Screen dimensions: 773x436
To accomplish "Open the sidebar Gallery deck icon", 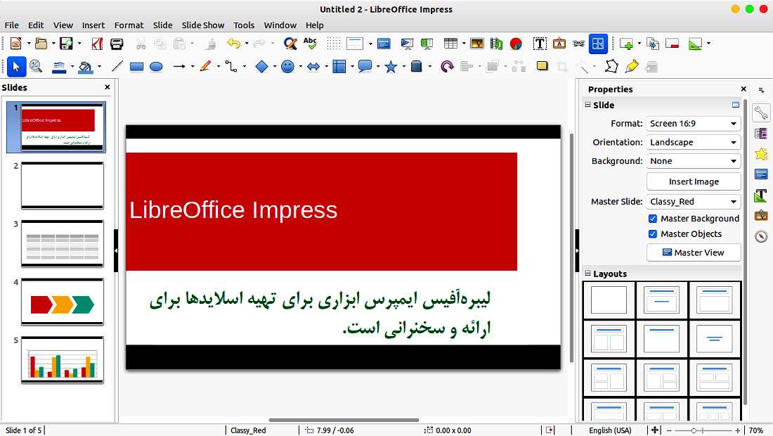I will click(760, 215).
